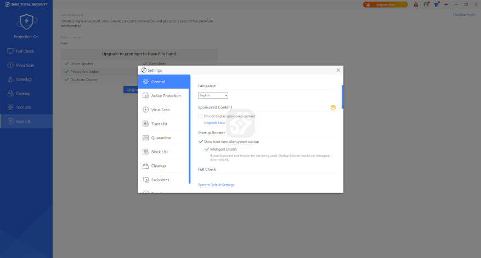Close the Settings dialog
The width and height of the screenshot is (481, 258).
(338, 70)
